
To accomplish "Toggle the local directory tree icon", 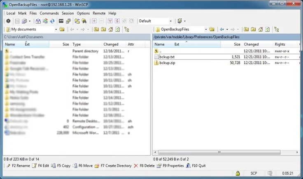I will 127,29.
